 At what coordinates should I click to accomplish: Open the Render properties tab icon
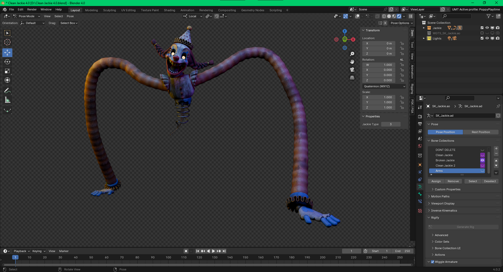tap(420, 116)
